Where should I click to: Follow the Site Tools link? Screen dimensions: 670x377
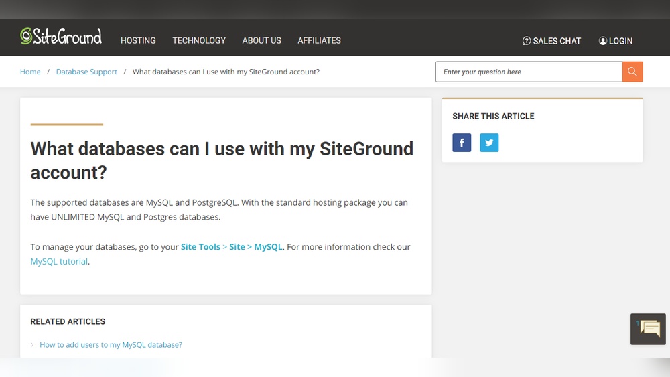pos(200,247)
